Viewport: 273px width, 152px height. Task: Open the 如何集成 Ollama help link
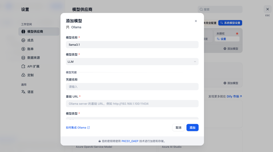click(78, 128)
